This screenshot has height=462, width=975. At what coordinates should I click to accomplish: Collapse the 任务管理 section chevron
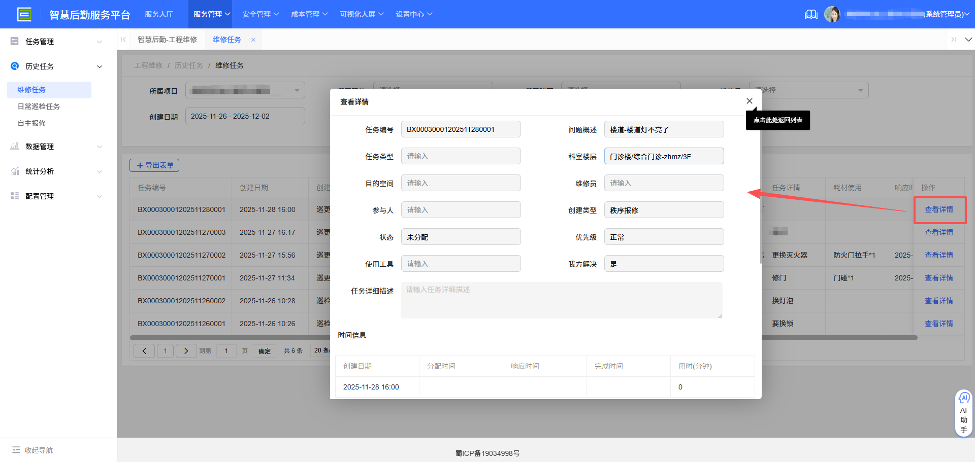click(x=100, y=41)
